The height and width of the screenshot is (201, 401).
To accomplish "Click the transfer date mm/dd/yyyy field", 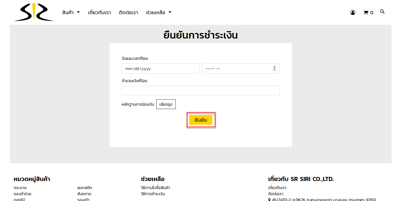I will click(x=160, y=68).
